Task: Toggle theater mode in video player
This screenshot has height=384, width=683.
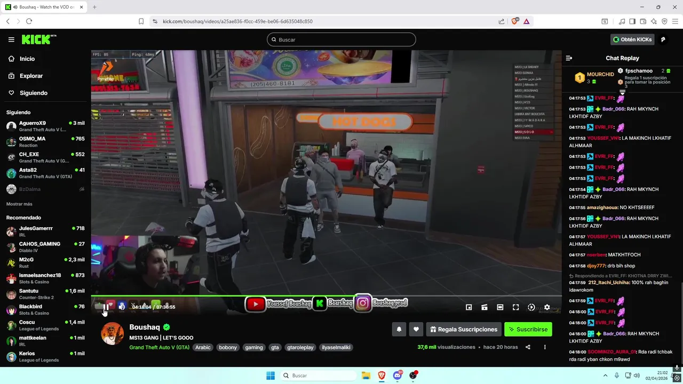Action: coord(500,307)
